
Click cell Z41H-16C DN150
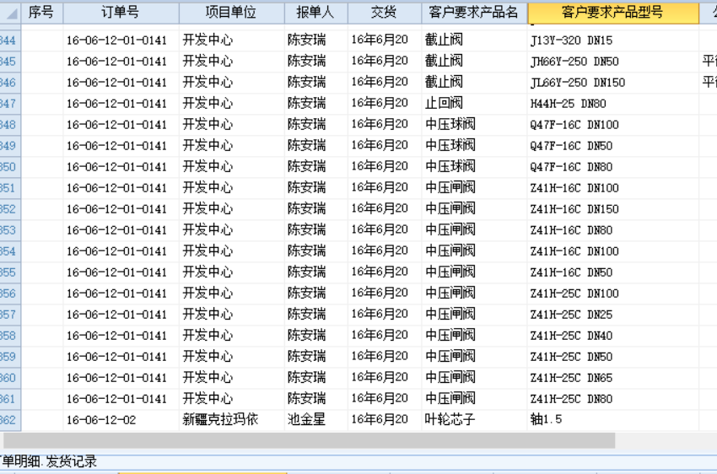click(612, 209)
